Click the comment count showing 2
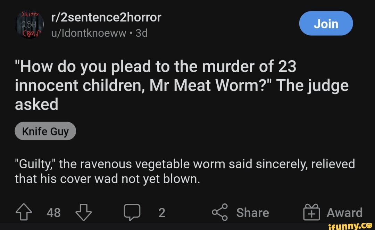375x230 pixels. click(x=162, y=213)
